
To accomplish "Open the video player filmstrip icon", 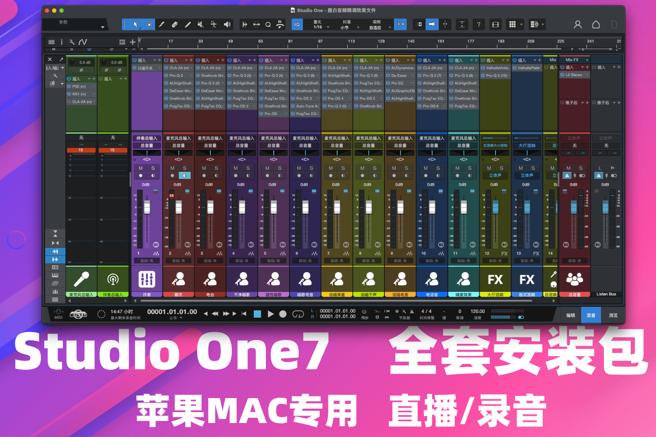I will [495, 24].
